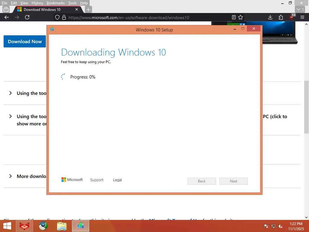Open File Explorer from the taskbar
Viewport: 309px width, 232px height.
(x=62, y=226)
